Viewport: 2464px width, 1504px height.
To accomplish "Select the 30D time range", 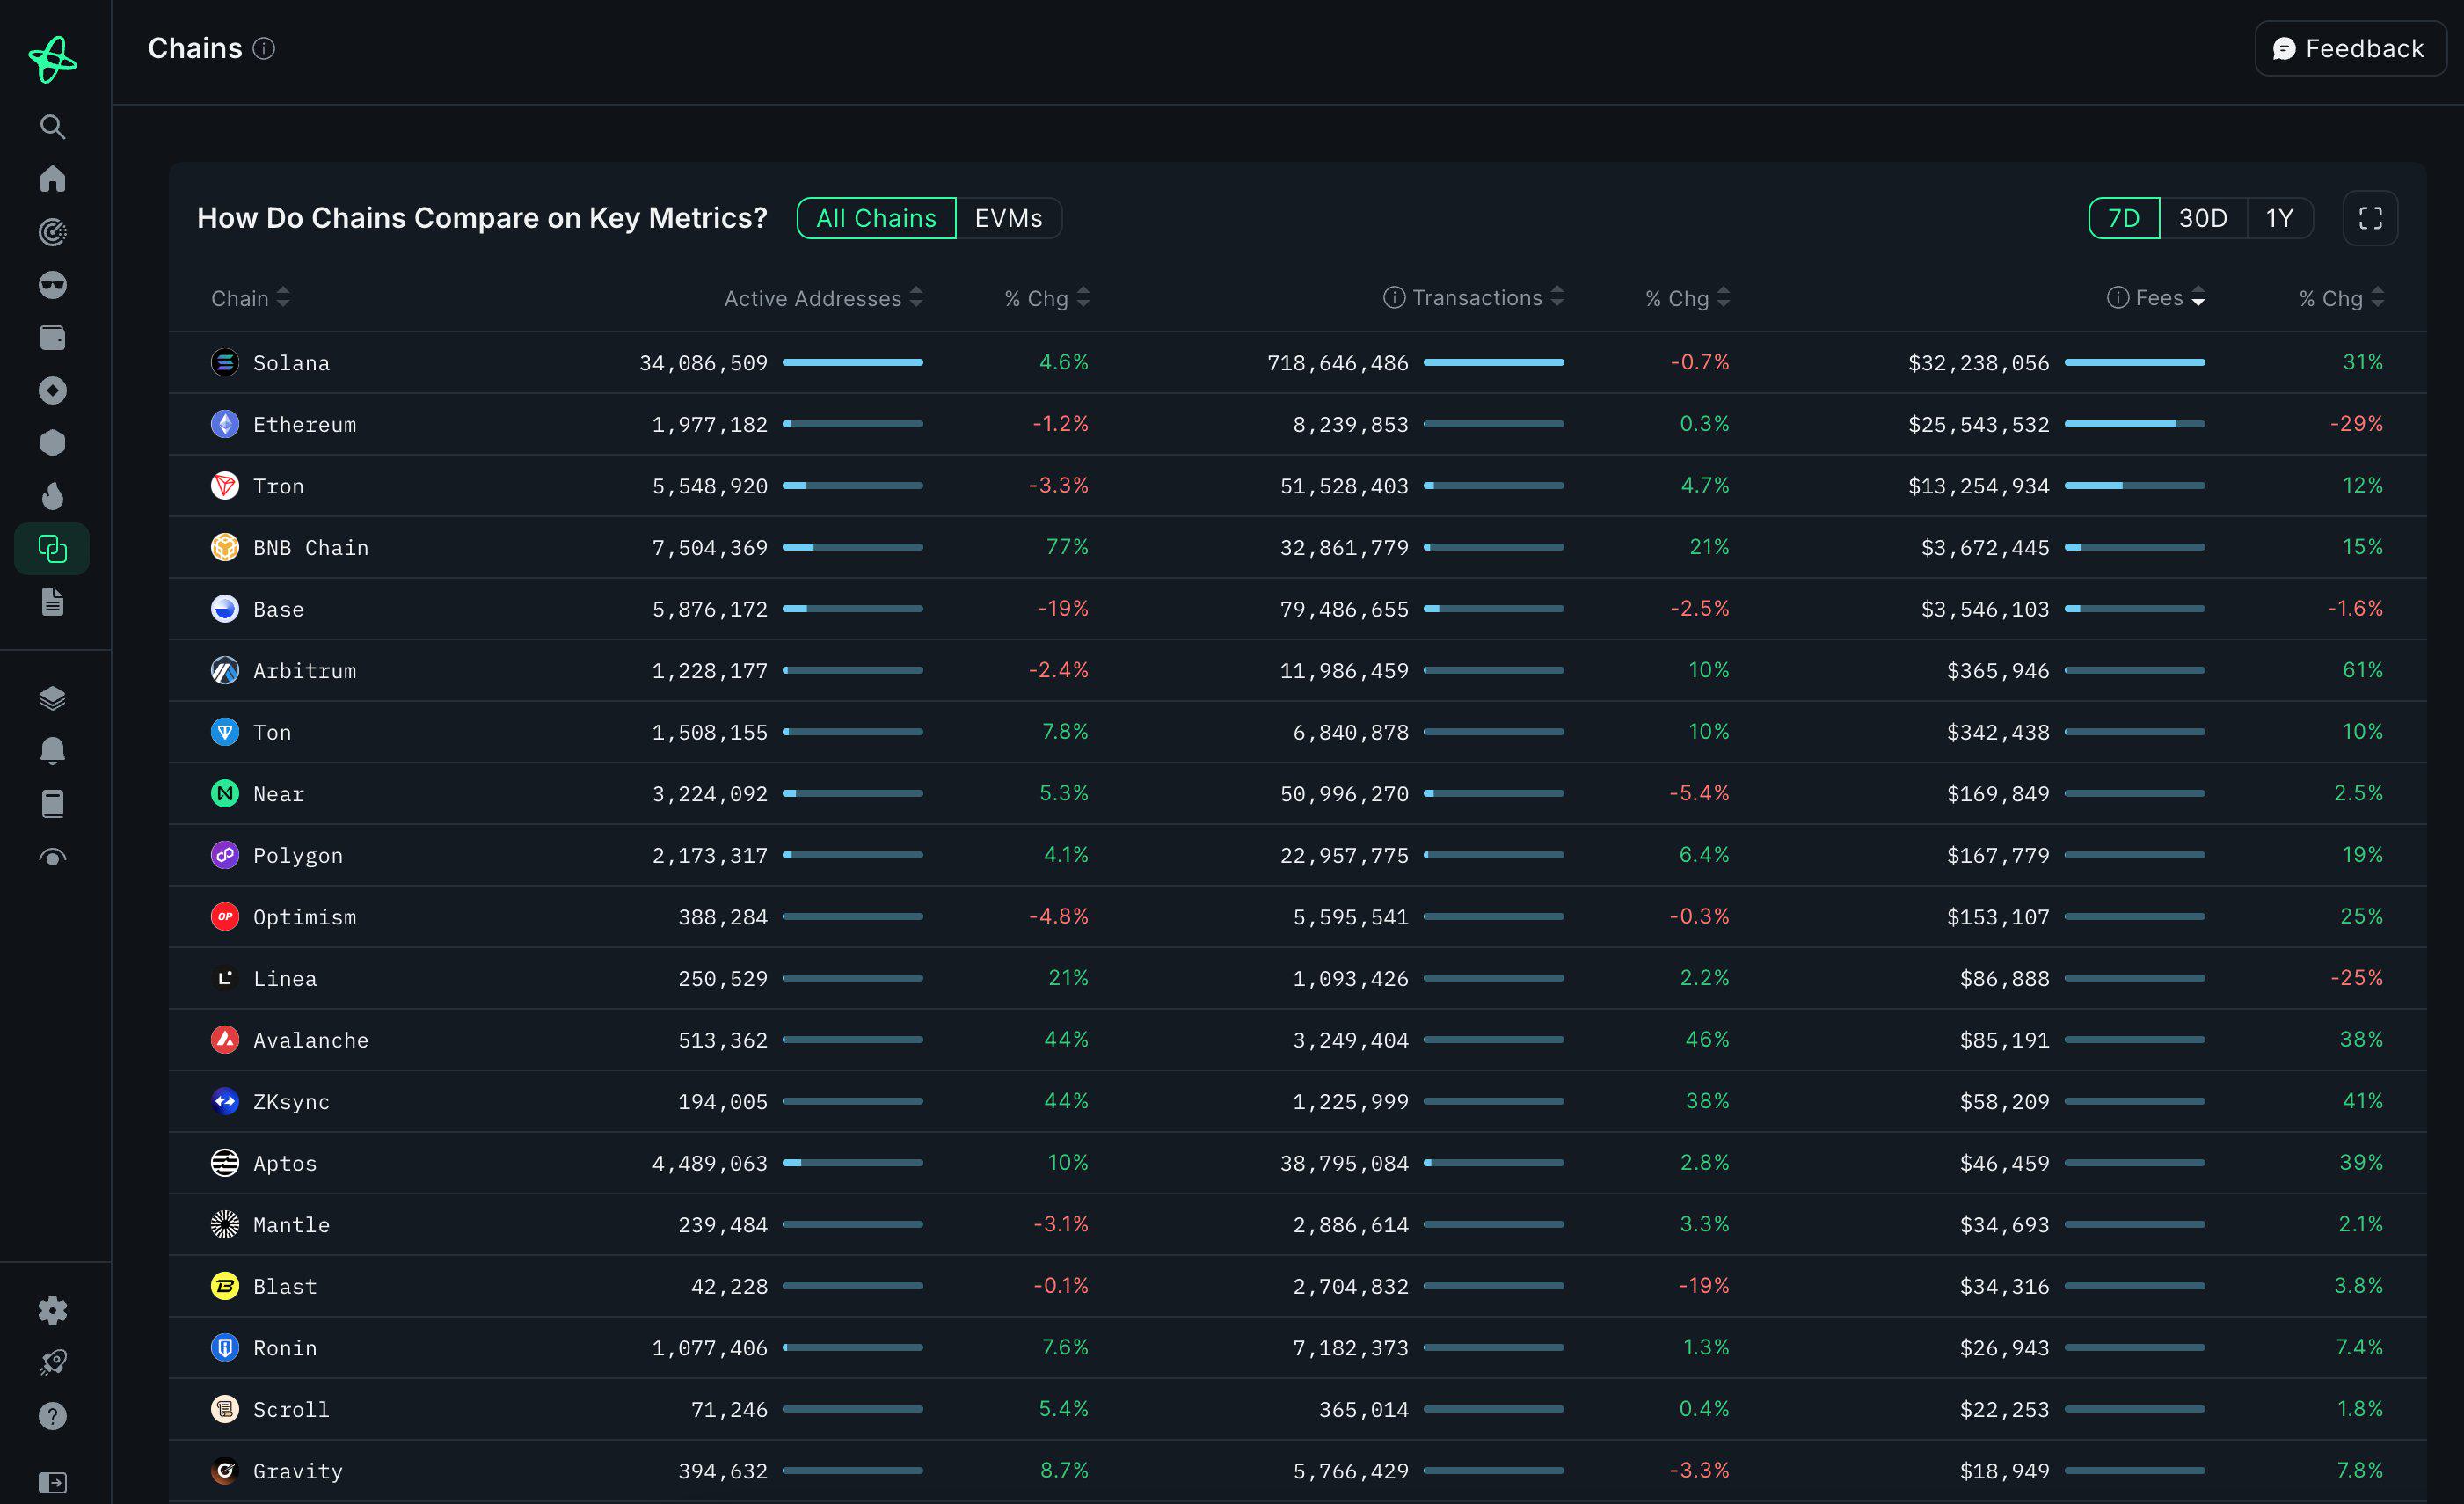I will [2202, 218].
